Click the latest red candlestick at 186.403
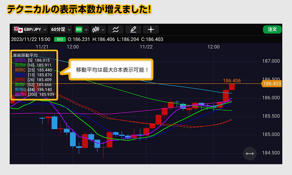Screen dimensions: 292x175 [232, 87]
